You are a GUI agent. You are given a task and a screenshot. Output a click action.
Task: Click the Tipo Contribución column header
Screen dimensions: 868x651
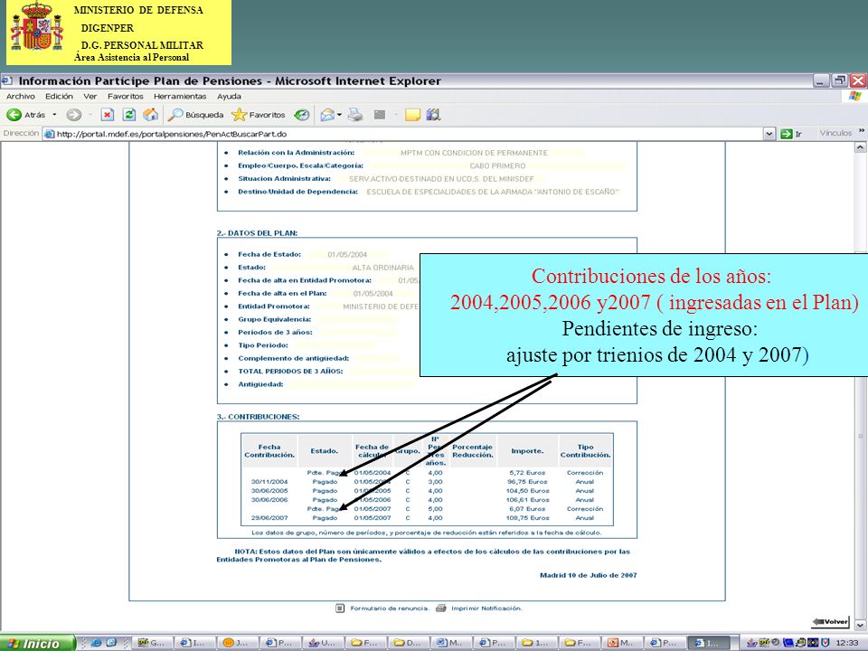coord(585,450)
